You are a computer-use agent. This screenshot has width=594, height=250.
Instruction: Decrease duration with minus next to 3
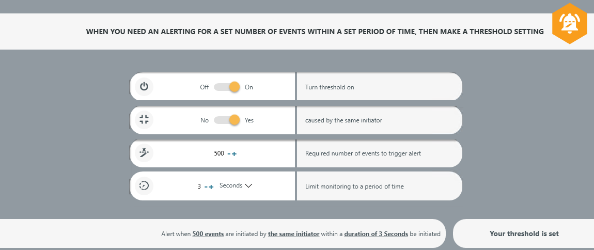point(206,186)
